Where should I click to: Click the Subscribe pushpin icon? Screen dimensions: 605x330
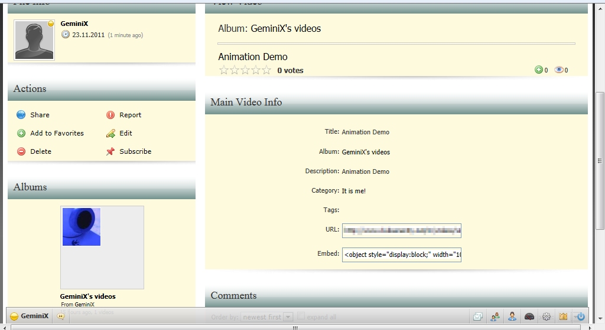click(110, 151)
